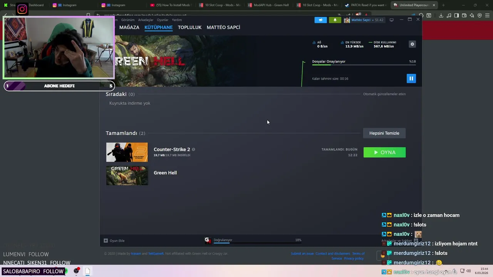Click Oyun Ekle plus icon
The height and width of the screenshot is (277, 493).
(106, 240)
